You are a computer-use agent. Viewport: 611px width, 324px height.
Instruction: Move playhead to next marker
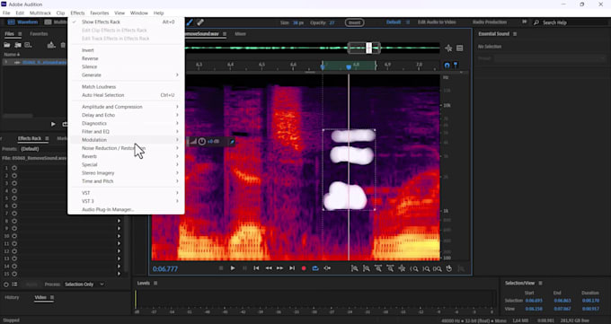pyautogui.click(x=292, y=268)
